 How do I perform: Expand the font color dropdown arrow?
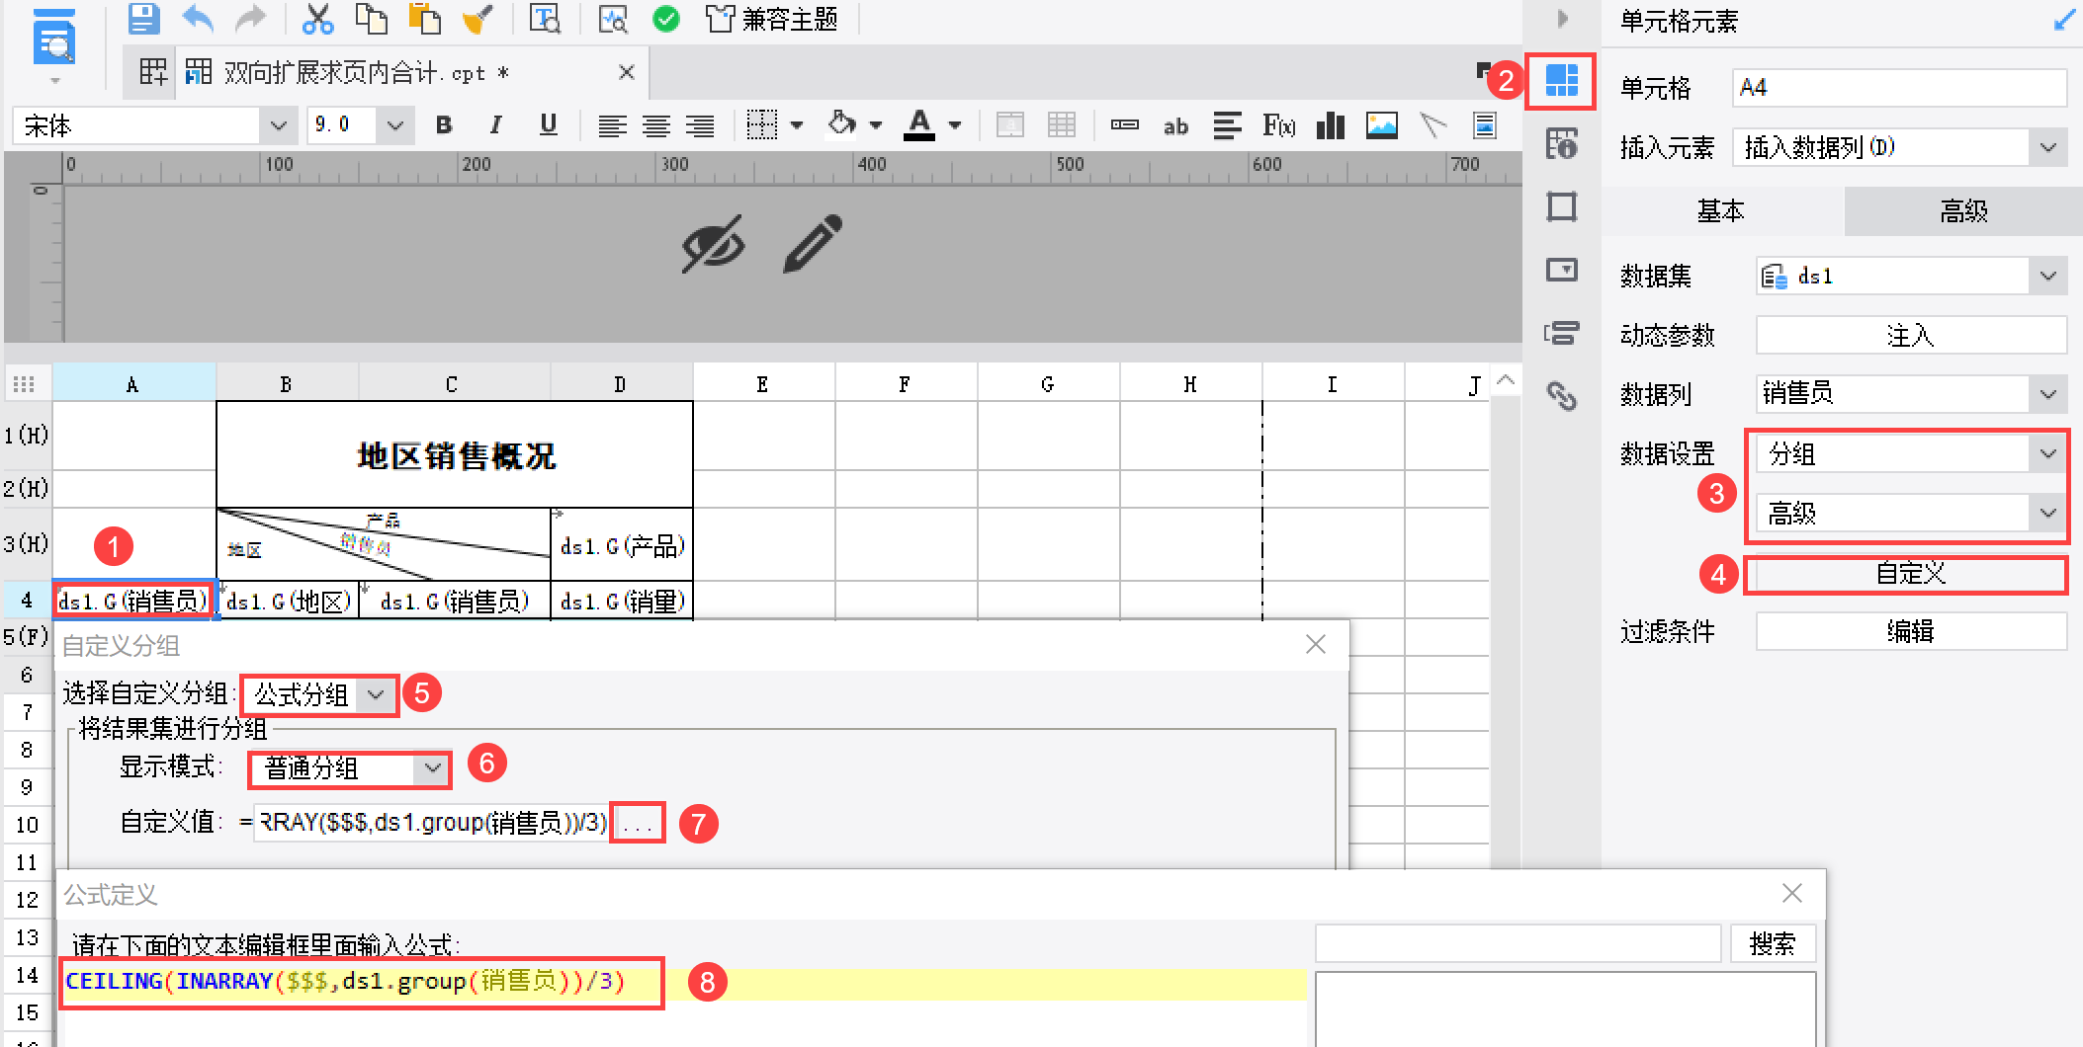coord(954,125)
